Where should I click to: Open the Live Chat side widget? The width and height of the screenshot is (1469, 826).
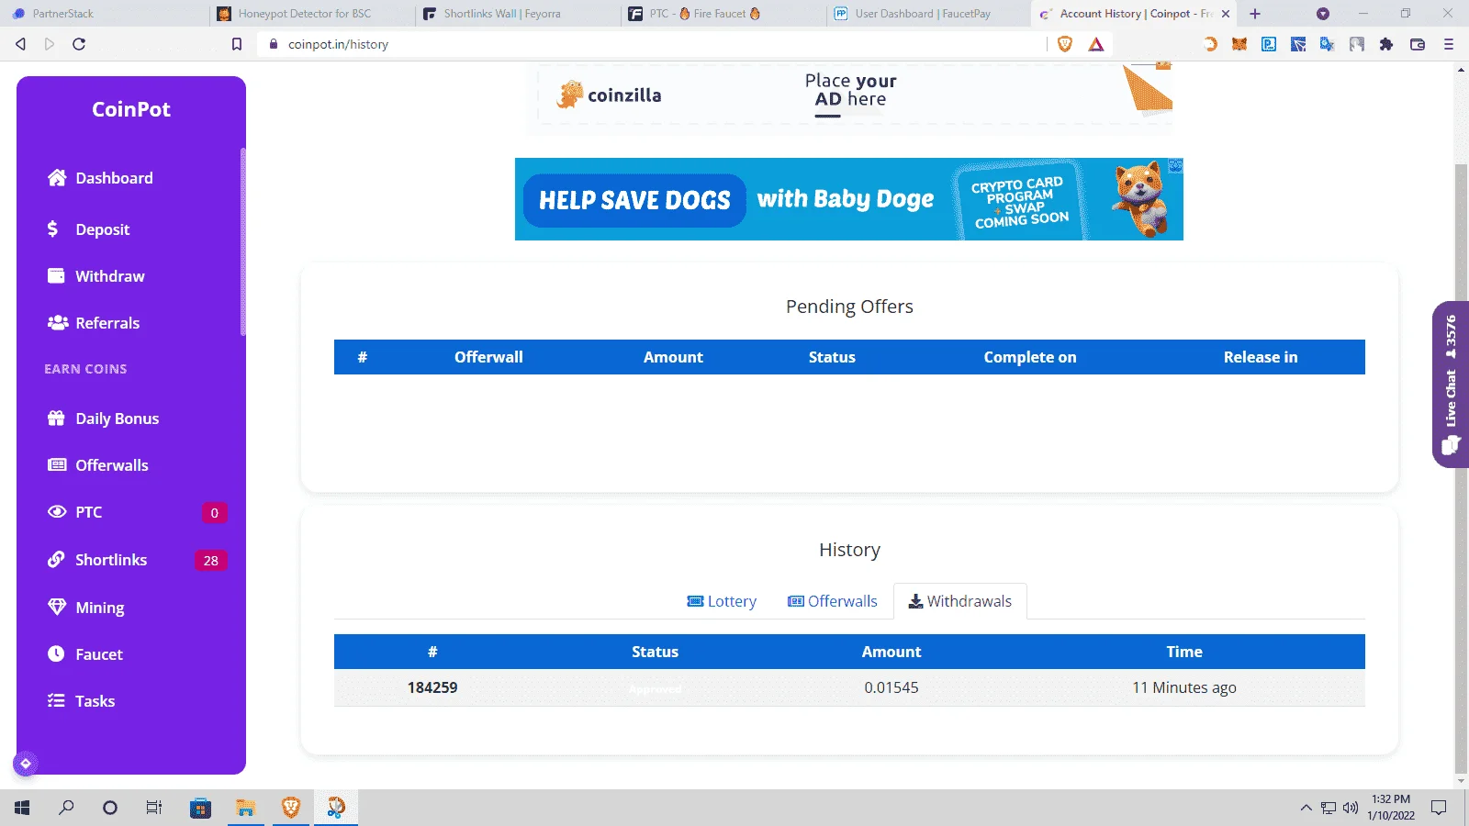(x=1451, y=385)
